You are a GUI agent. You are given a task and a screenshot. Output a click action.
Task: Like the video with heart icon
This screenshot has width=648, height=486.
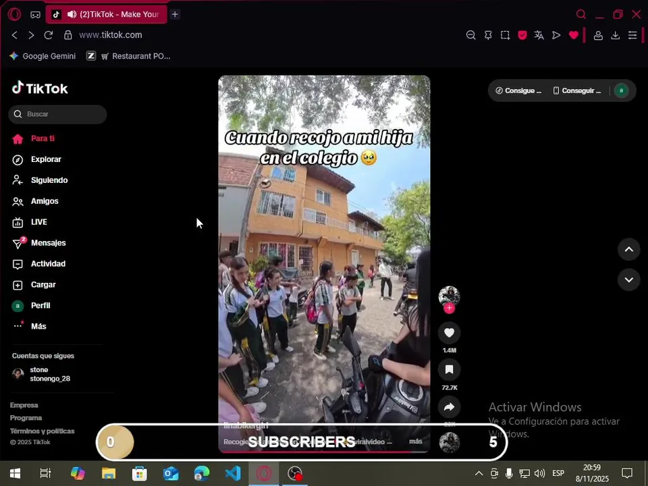point(450,333)
